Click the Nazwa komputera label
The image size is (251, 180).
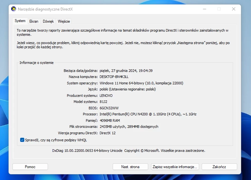(x=83, y=77)
